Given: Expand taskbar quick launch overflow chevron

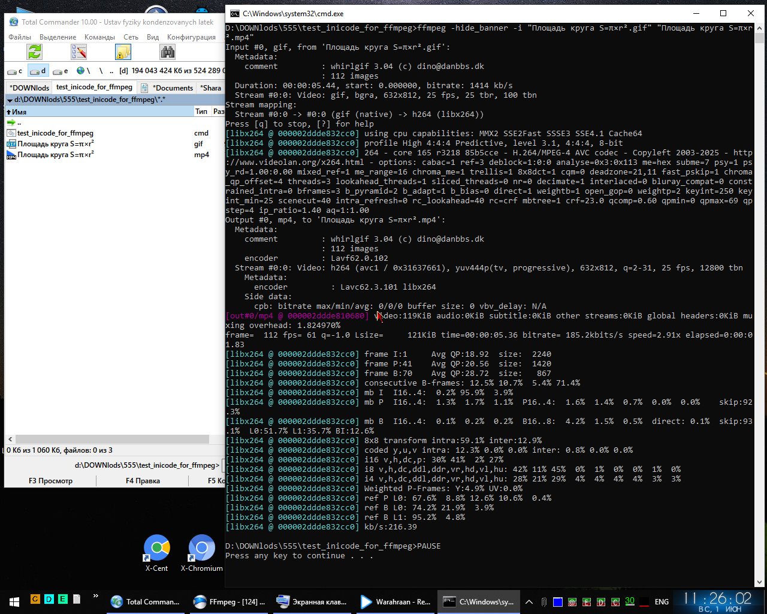Looking at the screenshot, I should 95,597.
